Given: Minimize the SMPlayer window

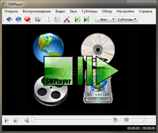Looking at the screenshot, I should click(x=131, y=3).
